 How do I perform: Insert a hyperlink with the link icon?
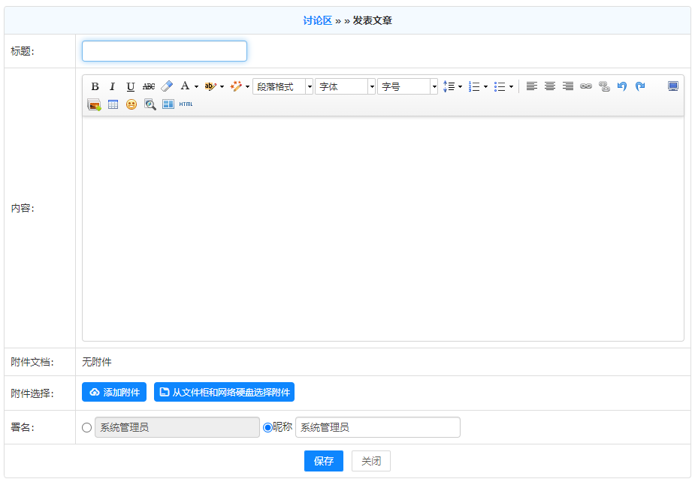coord(586,86)
